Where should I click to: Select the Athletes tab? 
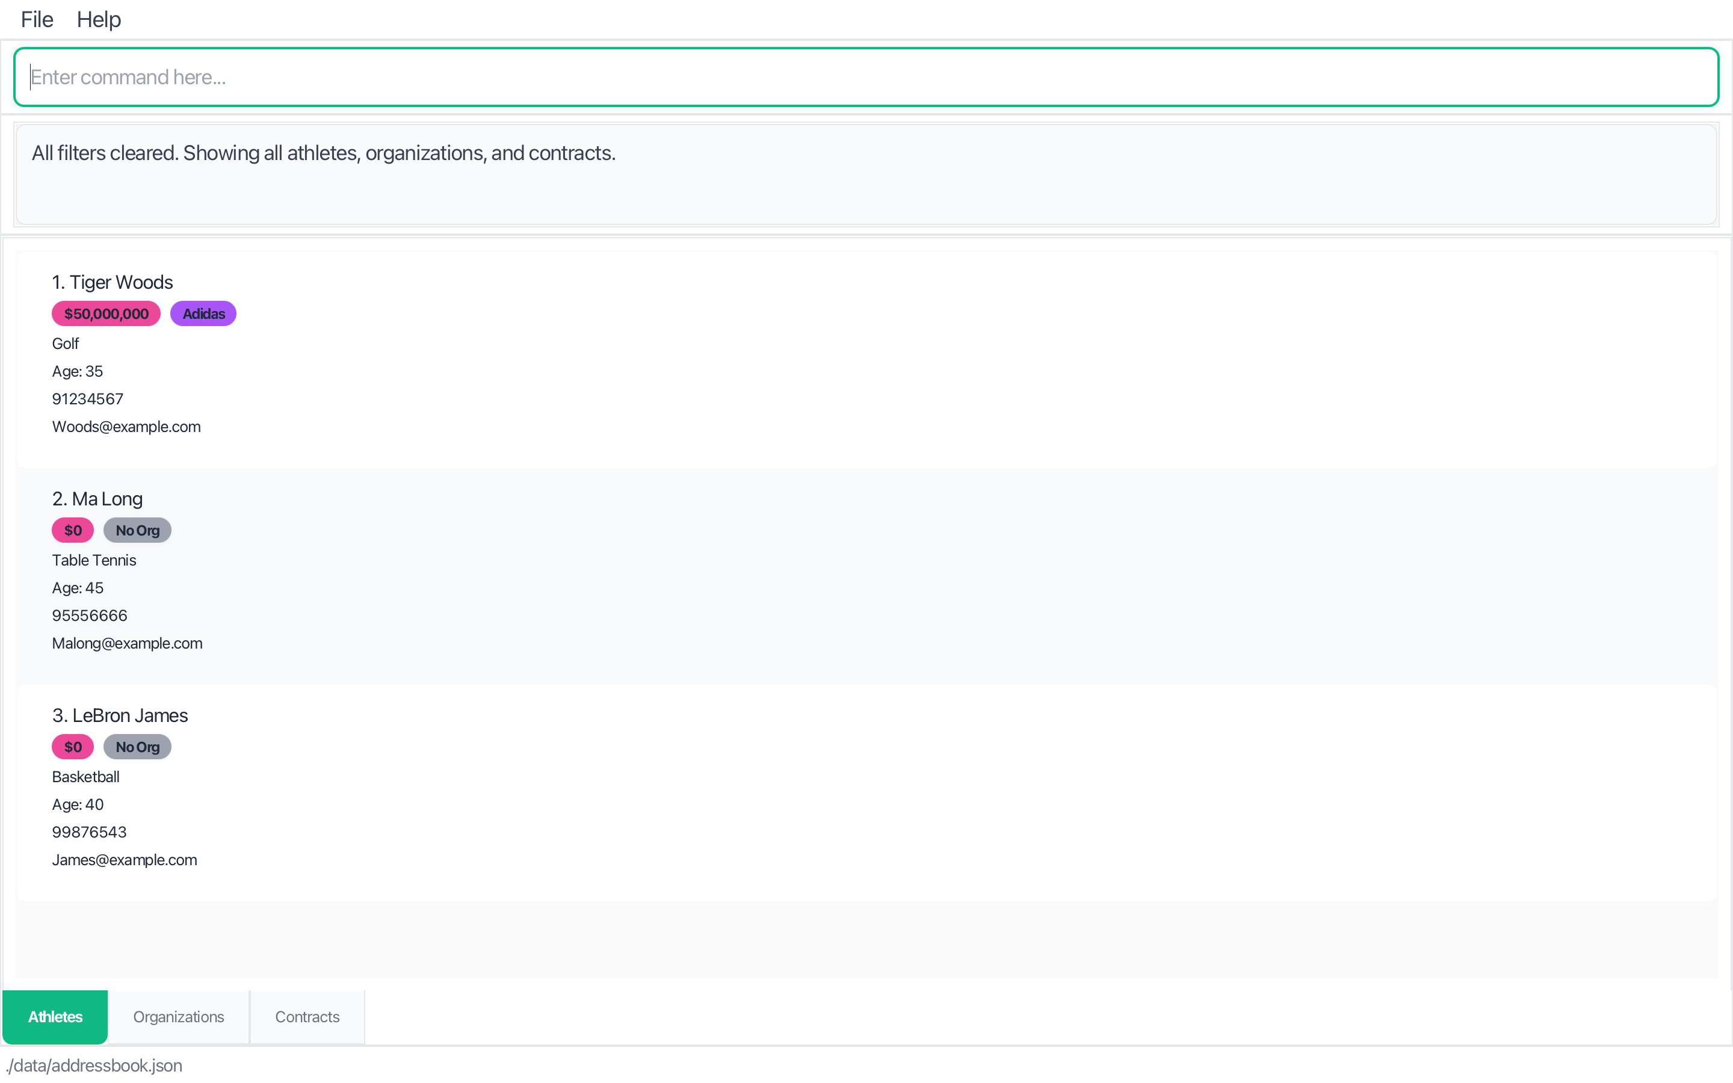[55, 1016]
